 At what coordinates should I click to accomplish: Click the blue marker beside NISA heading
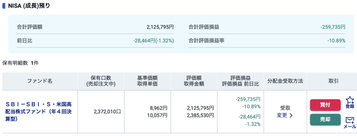click(3, 6)
